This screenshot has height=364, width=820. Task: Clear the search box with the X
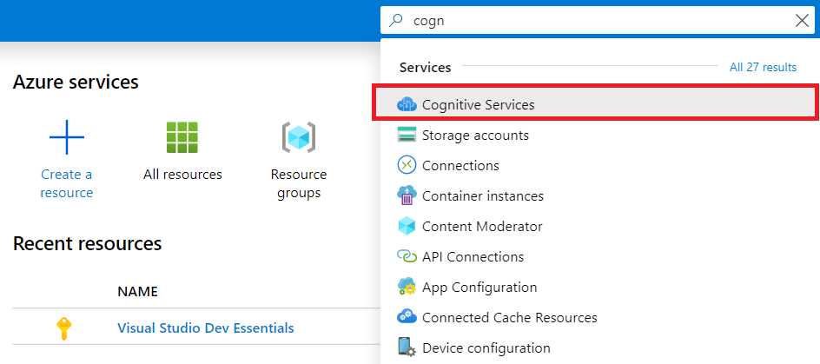click(x=802, y=20)
